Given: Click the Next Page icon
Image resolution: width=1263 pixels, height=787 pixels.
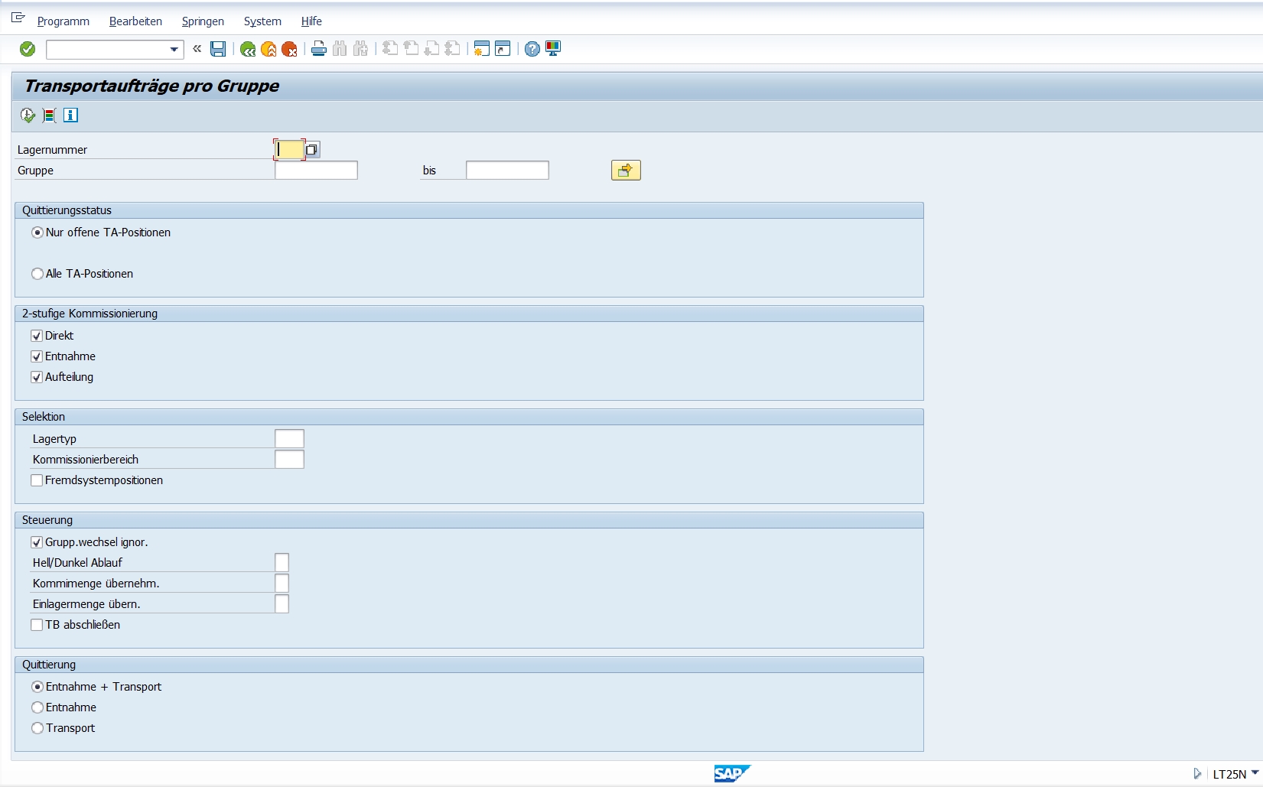Looking at the screenshot, I should tap(431, 49).
